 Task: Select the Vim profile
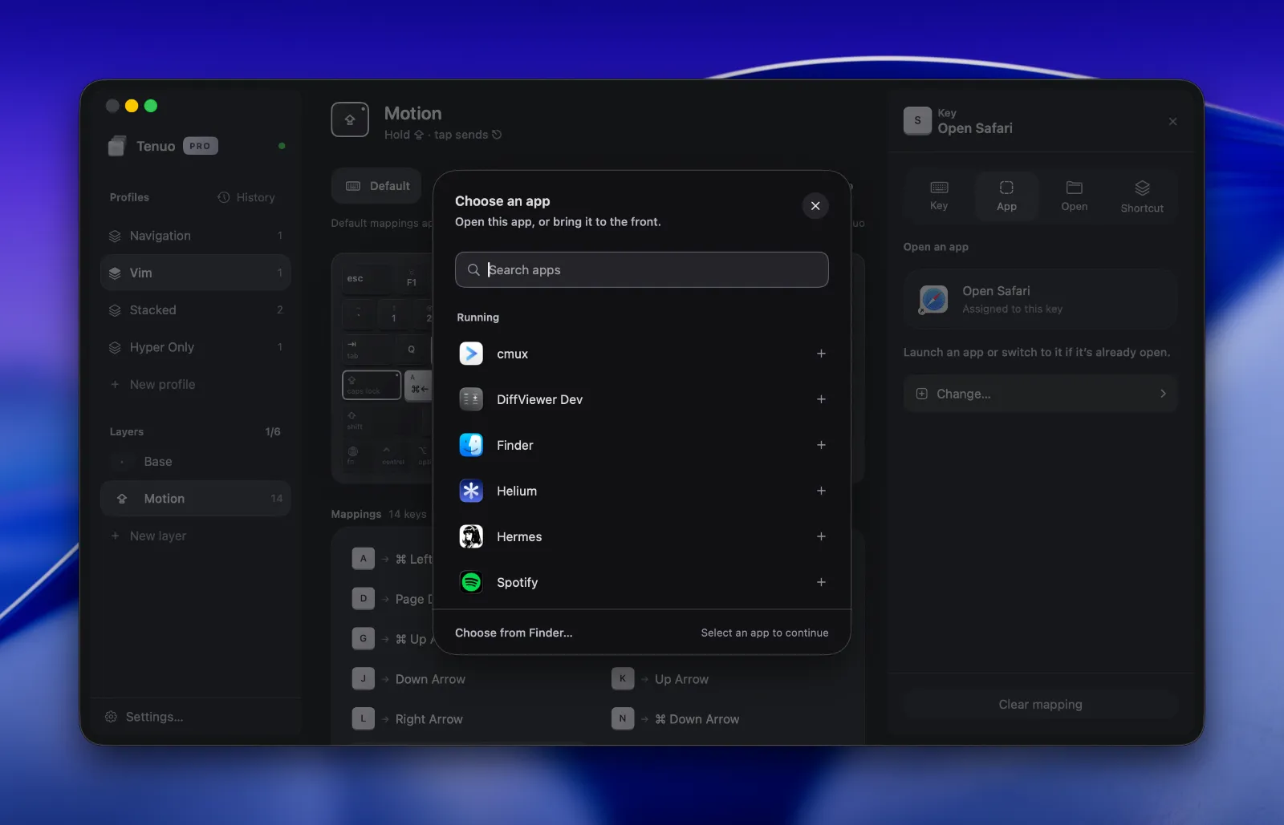195,273
